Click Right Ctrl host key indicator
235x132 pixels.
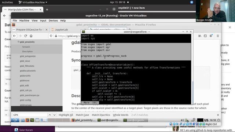[211, 124]
